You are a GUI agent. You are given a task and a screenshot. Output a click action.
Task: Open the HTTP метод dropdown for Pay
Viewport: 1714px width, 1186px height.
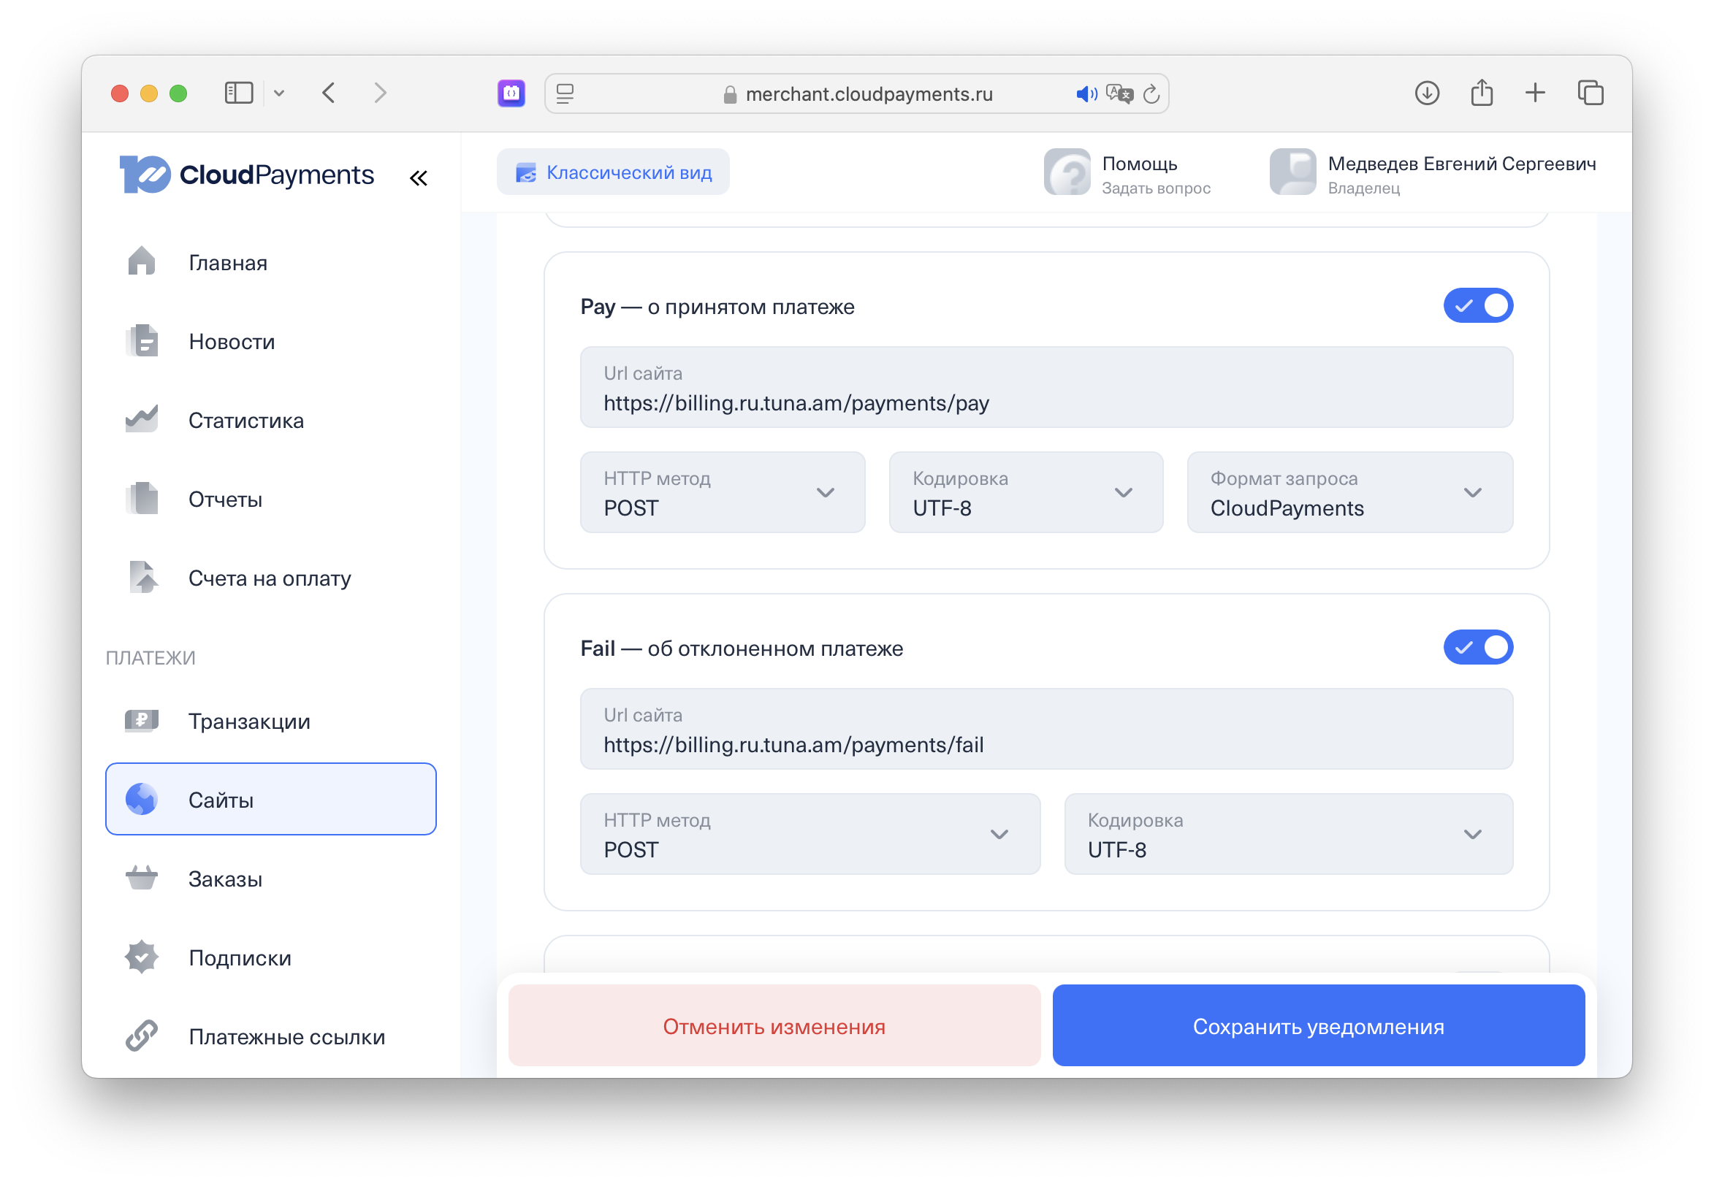coord(722,492)
